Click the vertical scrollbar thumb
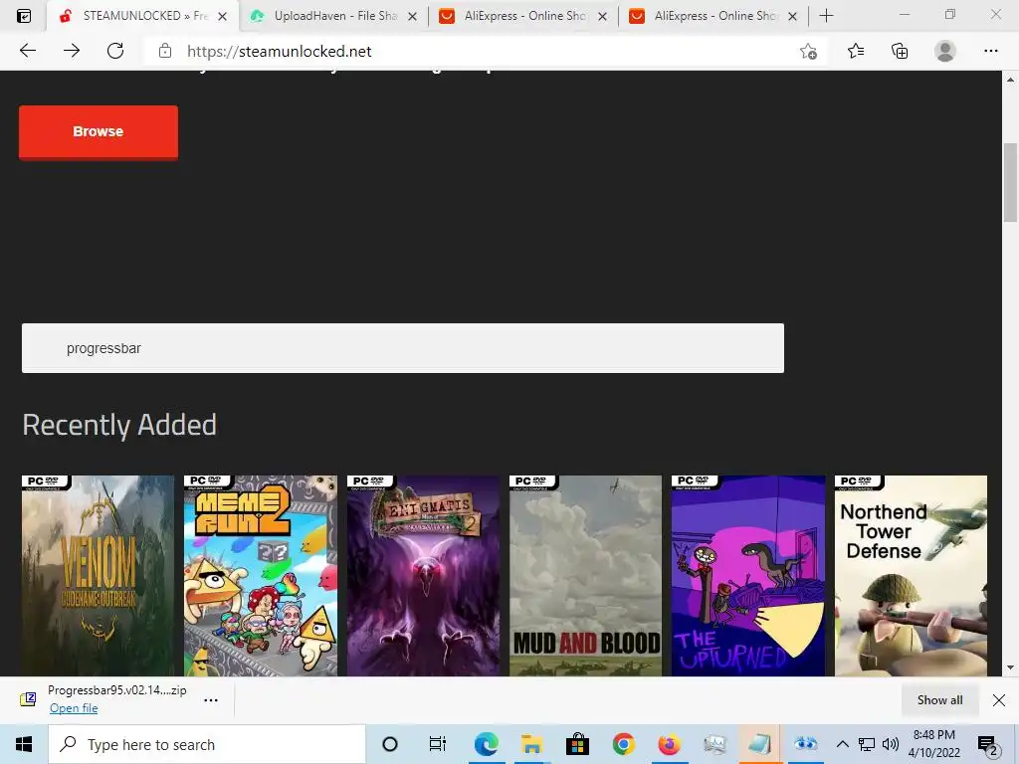1019x764 pixels. pyautogui.click(x=1011, y=183)
